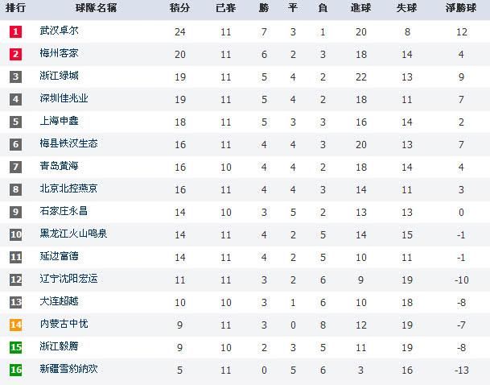Click the green rank 15 badge
The width and height of the screenshot is (490, 385).
click(16, 346)
